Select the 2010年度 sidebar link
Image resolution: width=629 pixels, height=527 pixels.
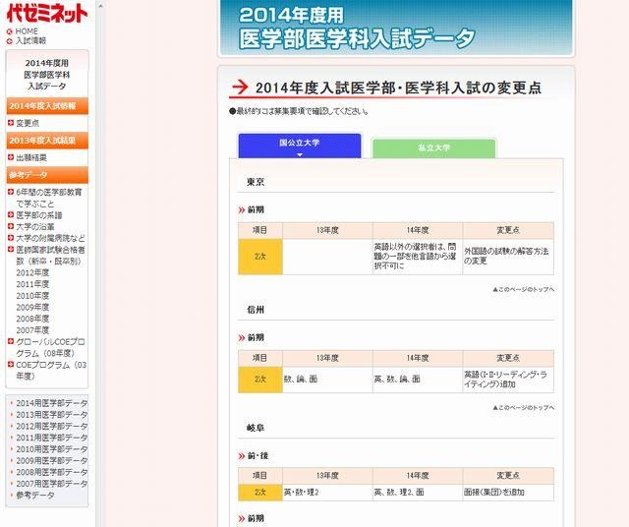pyautogui.click(x=32, y=296)
